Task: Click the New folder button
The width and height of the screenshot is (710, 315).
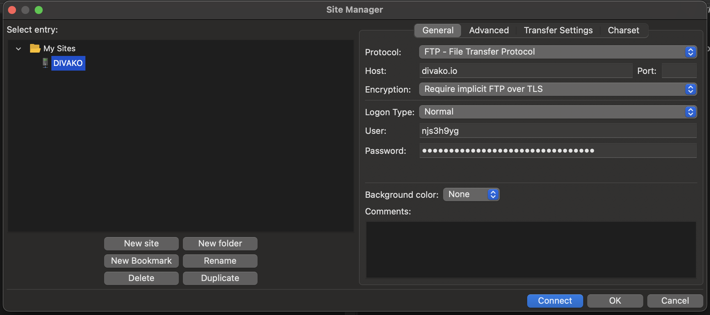Action: pyautogui.click(x=220, y=244)
